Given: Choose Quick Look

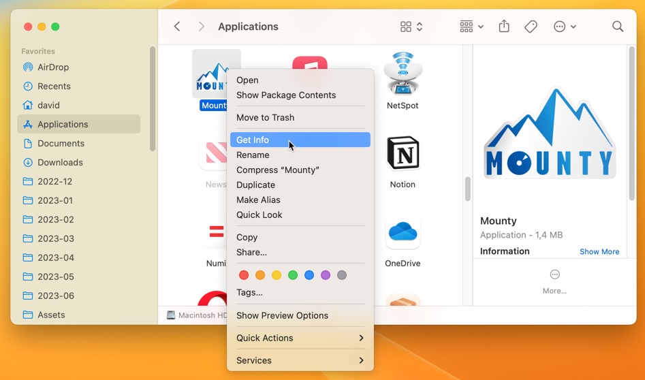Looking at the screenshot, I should click(300, 215).
